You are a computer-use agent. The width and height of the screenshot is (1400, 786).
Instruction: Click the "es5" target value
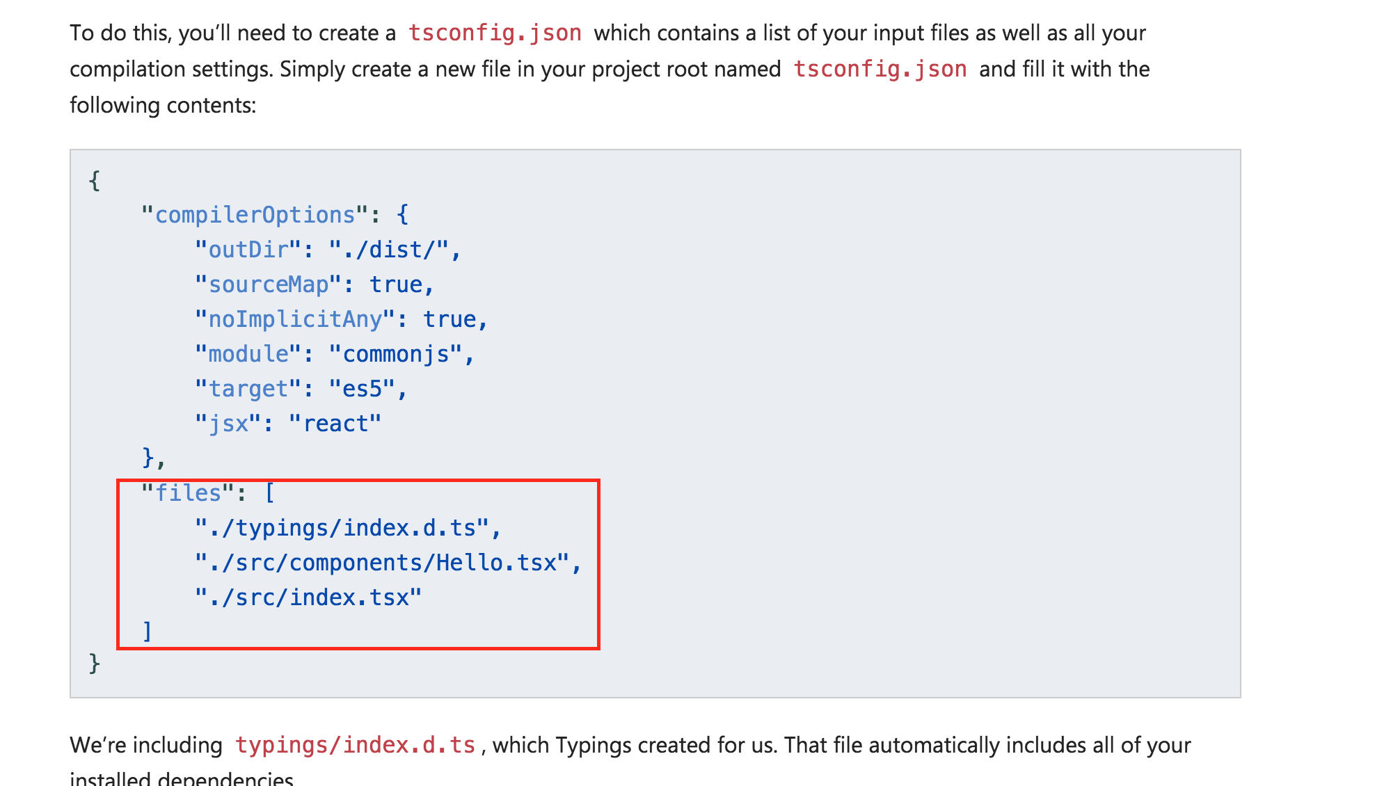[362, 389]
